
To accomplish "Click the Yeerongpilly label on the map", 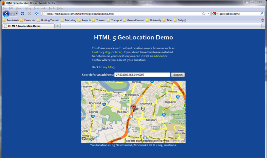I will pos(132,95).
